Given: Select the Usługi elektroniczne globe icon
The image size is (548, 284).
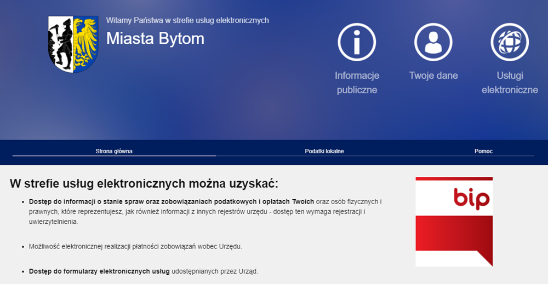Looking at the screenshot, I should (509, 42).
